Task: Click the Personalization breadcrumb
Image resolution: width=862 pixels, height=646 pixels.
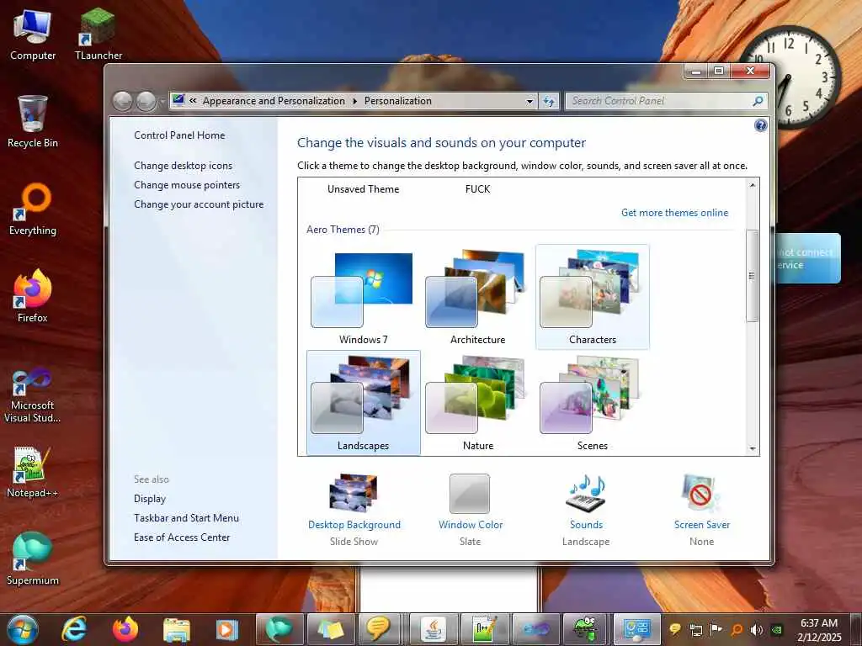Action: point(398,101)
